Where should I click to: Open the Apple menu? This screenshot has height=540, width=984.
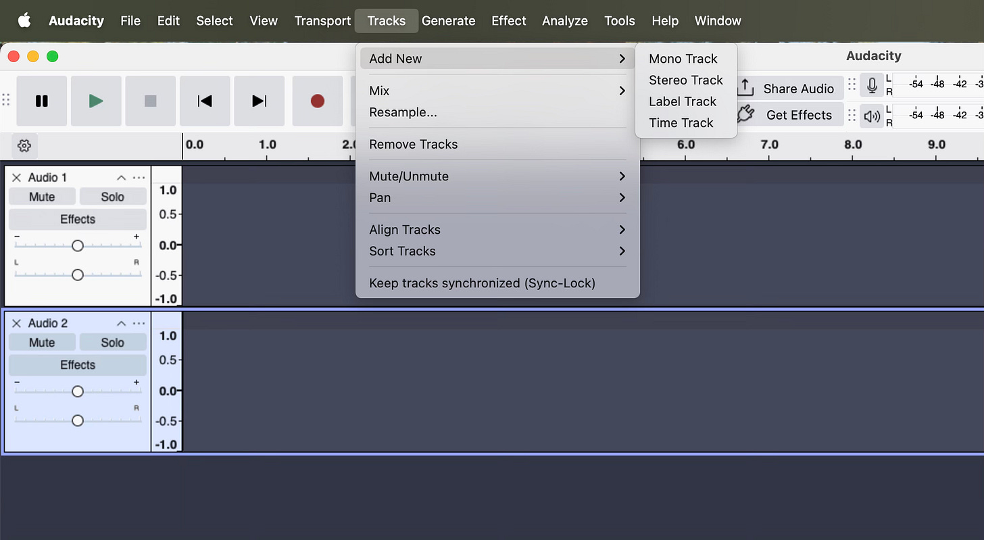pyautogui.click(x=24, y=20)
